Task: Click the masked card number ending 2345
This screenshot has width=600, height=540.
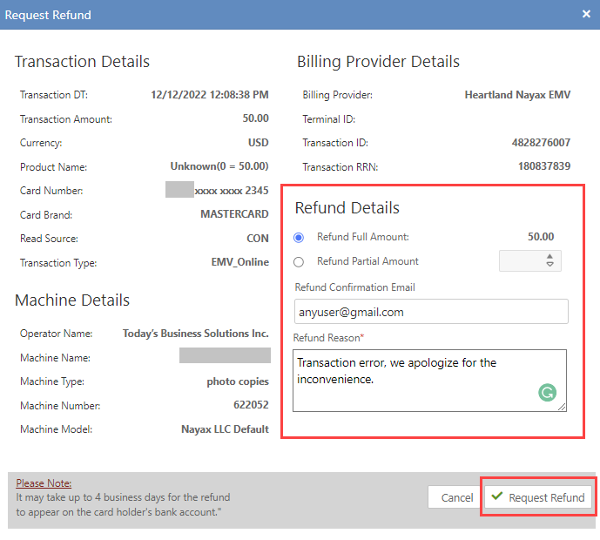Action: coord(218,190)
